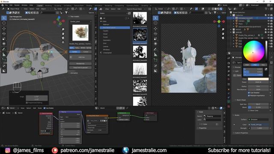Viewport: 274px width, 154px height.
Task: Click the asset browser home icon
Action: coord(101,18)
